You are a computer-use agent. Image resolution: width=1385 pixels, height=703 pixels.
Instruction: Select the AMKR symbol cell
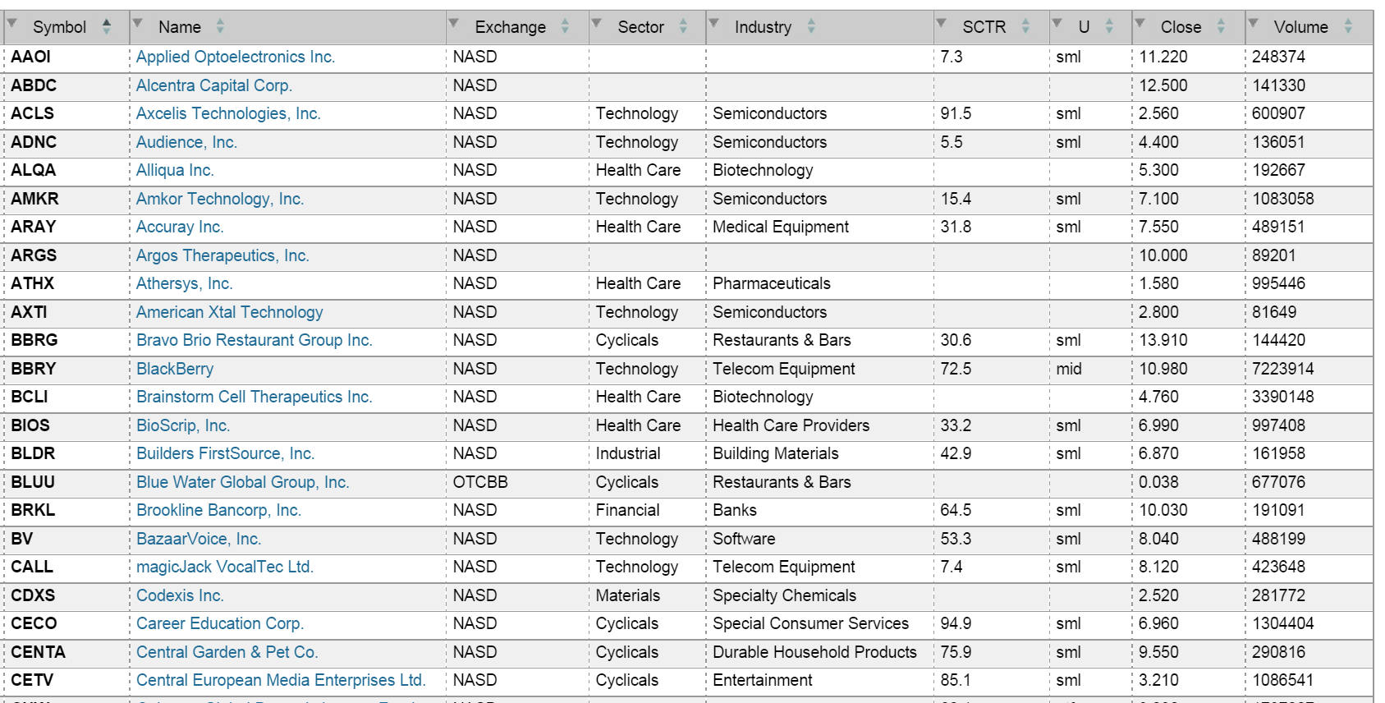click(x=34, y=199)
